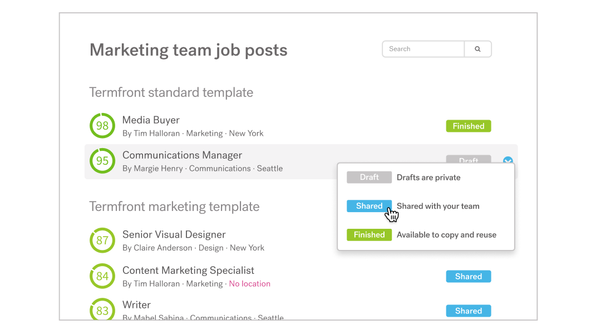Open the Senior Visual Designer post
This screenshot has width=596, height=334.
coord(174,235)
